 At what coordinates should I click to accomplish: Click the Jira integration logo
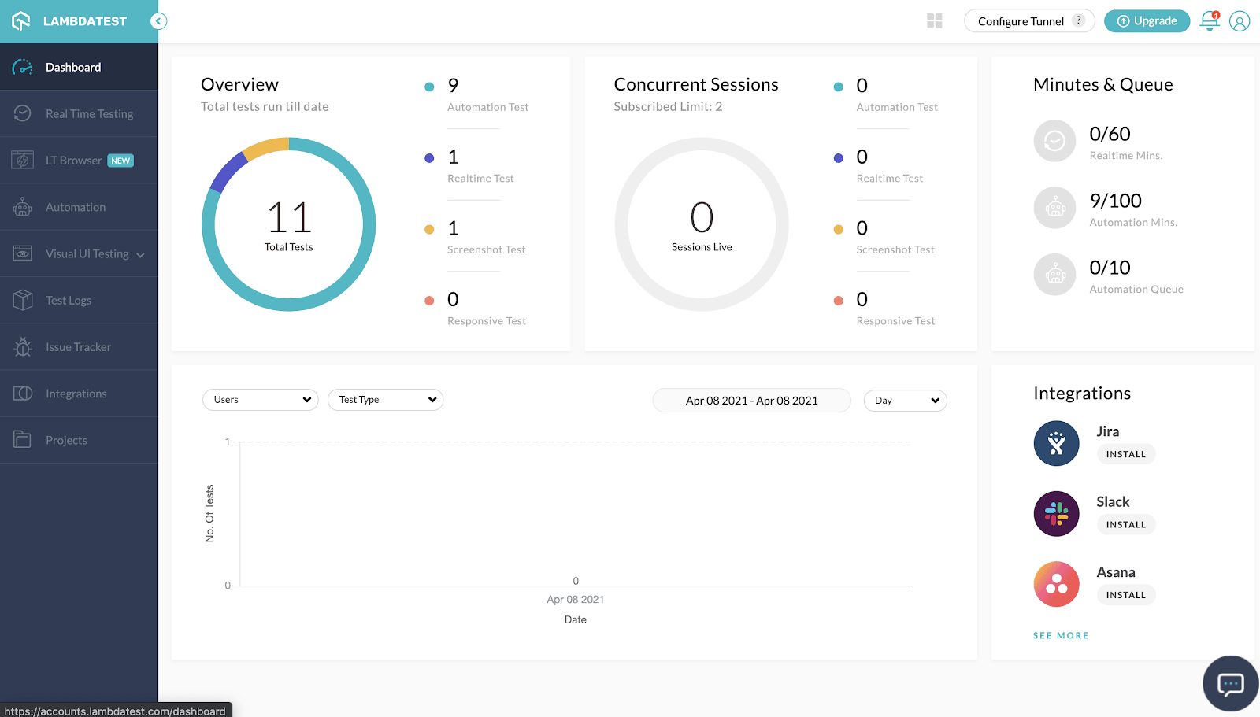tap(1056, 443)
